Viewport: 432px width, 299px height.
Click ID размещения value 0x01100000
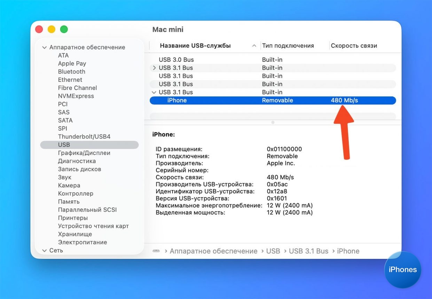(x=284, y=149)
